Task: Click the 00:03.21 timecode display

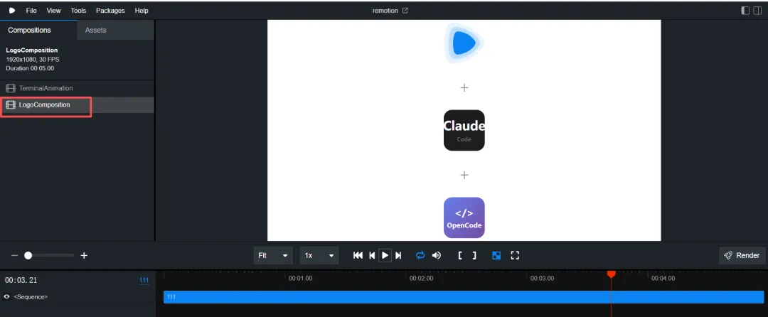Action: point(21,280)
